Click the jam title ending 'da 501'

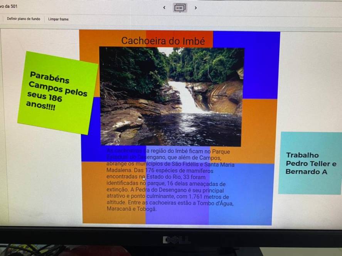click(x=8, y=6)
